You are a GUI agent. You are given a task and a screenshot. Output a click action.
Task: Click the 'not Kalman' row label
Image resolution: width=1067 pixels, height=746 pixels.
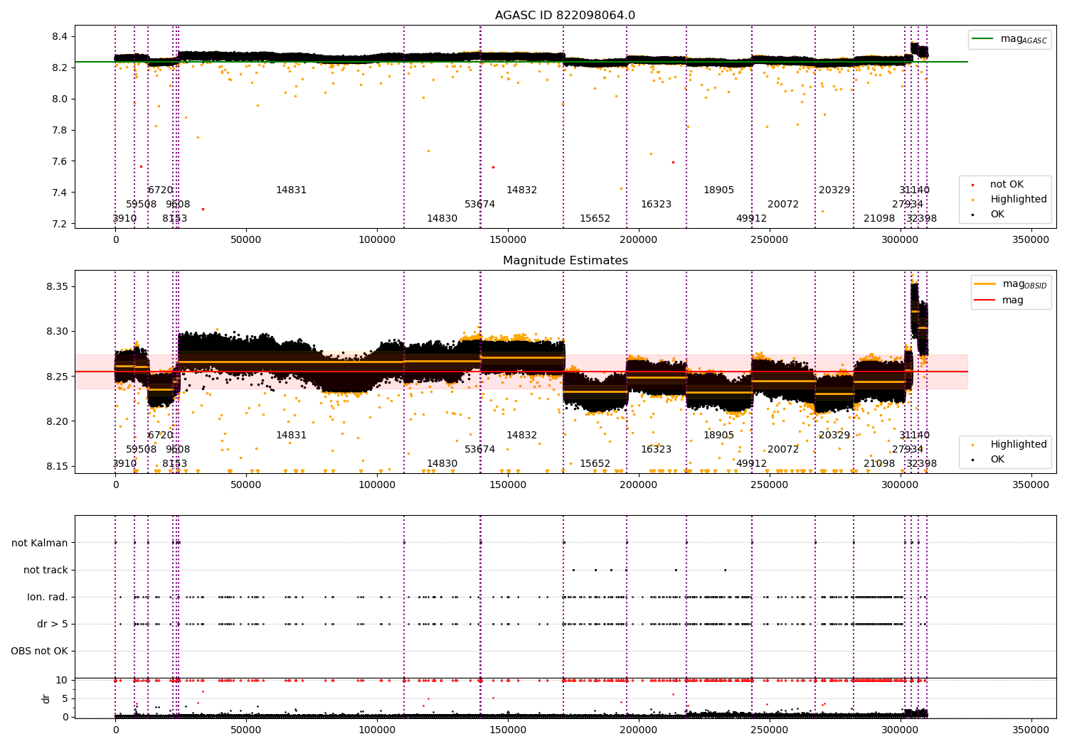pos(40,543)
